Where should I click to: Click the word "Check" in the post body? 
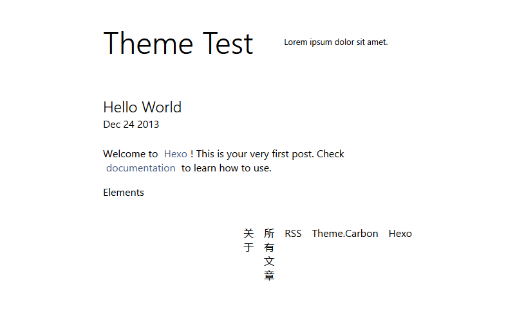point(330,154)
